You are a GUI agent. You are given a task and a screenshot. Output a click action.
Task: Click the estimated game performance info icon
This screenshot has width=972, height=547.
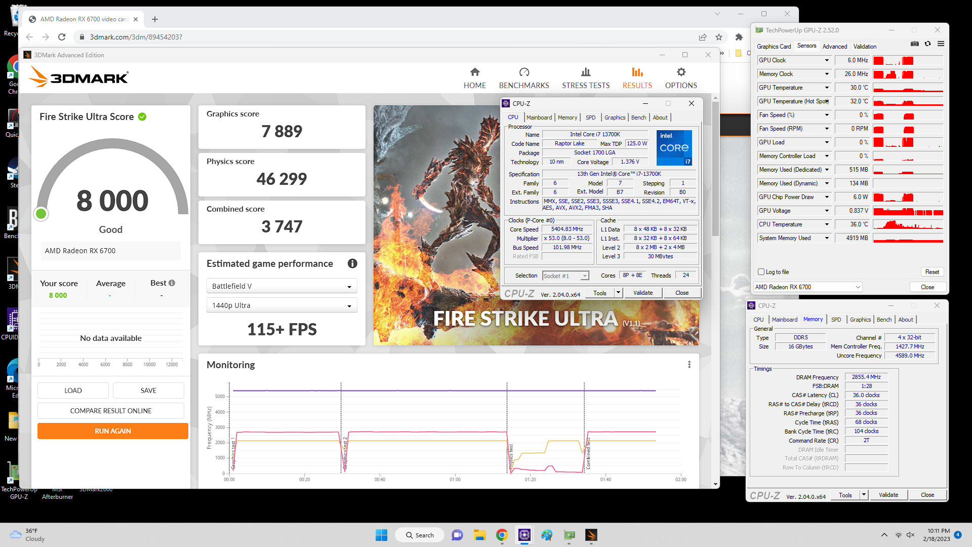tap(352, 263)
